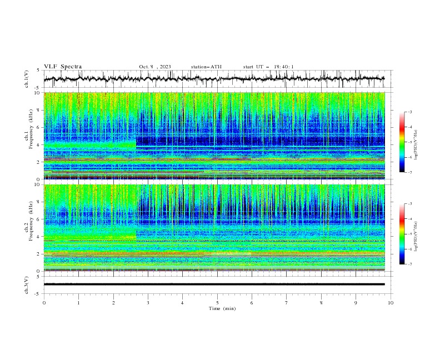This screenshot has width=440, height=340.
Task: Click tick label "5" on the Time axis
Action: 217,303
